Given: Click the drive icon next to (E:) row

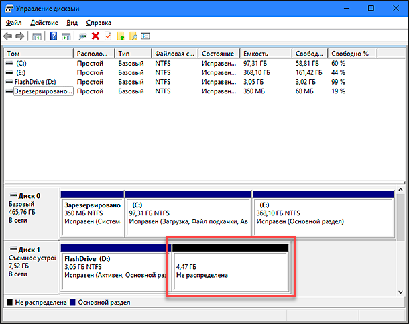Looking at the screenshot, I should [x=9, y=72].
